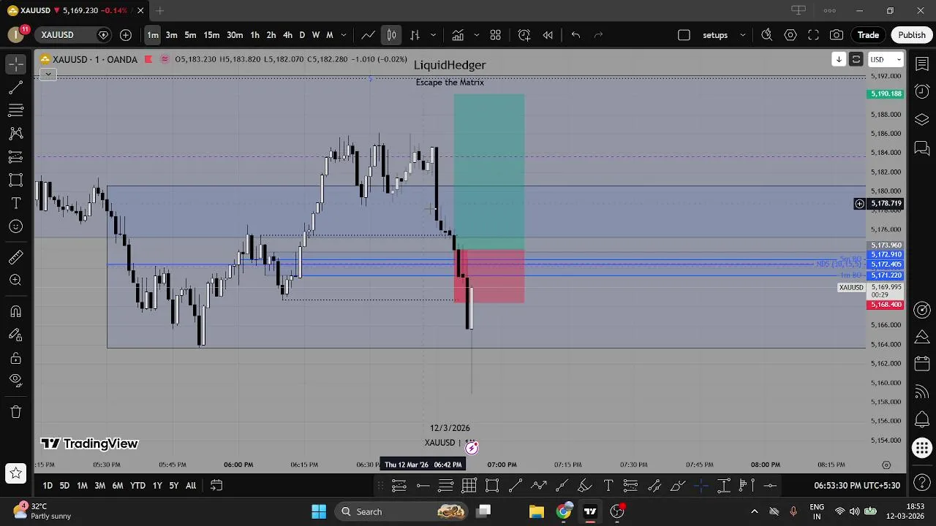The width and height of the screenshot is (936, 526).
Task: Open the USD currency dropdown on price scale
Action: click(x=886, y=59)
